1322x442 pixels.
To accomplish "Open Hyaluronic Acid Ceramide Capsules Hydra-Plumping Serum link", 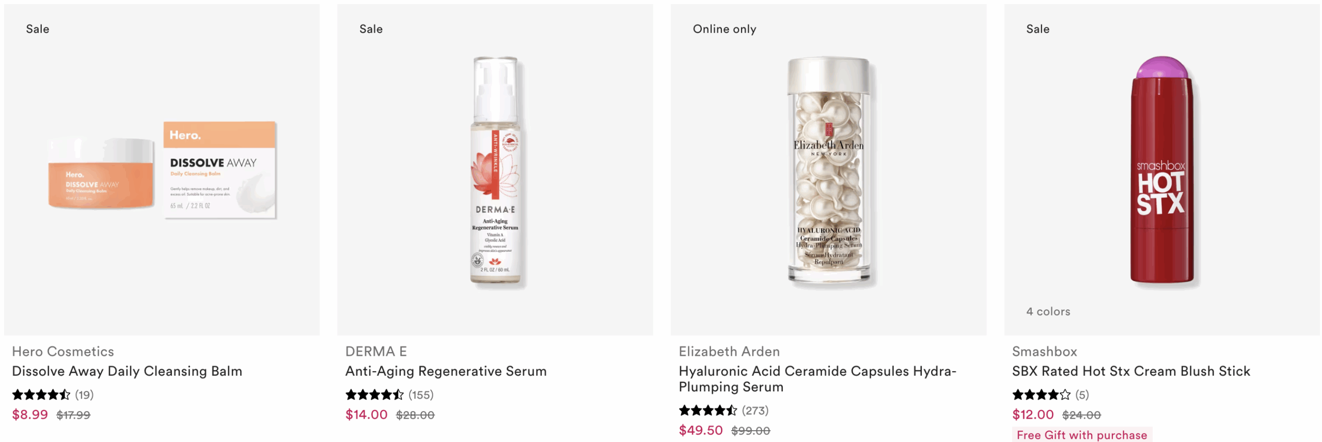I will [x=817, y=378].
